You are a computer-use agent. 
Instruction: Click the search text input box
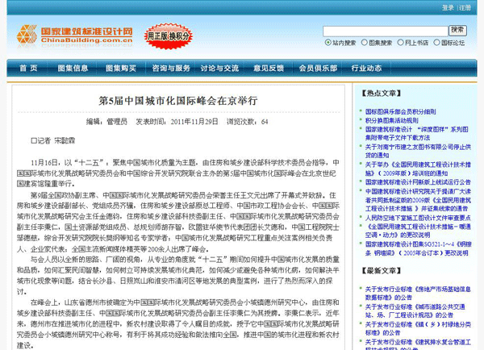[385, 31]
